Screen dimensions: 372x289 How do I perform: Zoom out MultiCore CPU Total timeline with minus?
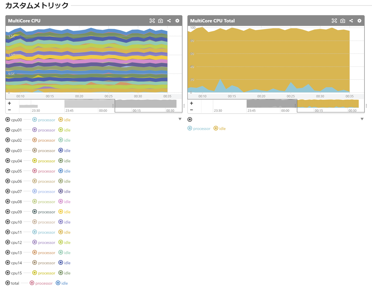point(192,110)
